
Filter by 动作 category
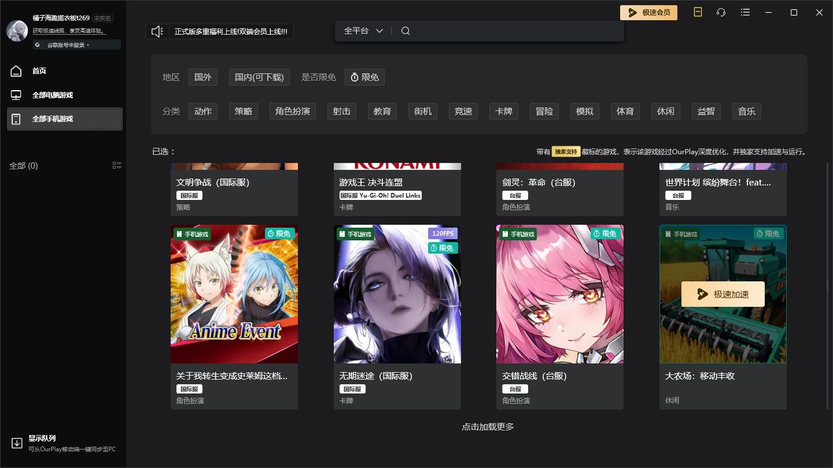[x=203, y=112]
